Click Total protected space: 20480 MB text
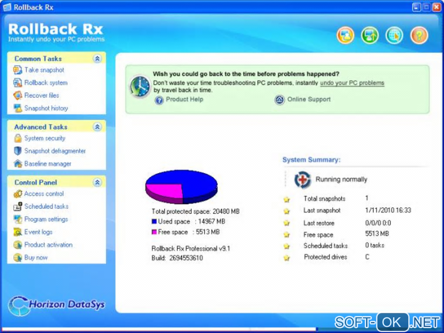 pos(195,211)
